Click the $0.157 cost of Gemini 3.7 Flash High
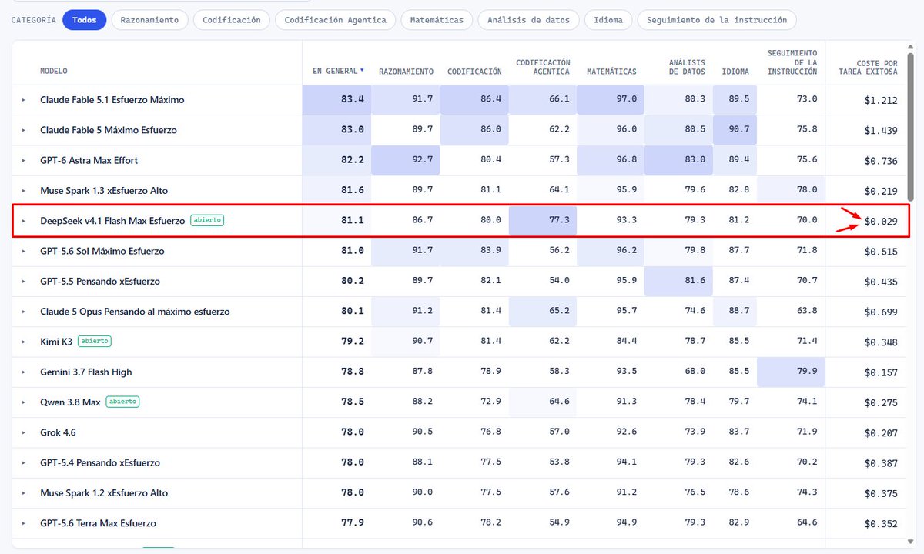The height and width of the screenshot is (554, 924). [x=881, y=372]
